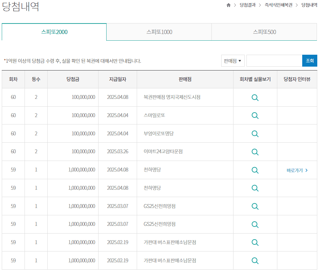The height and width of the screenshot is (276, 325).
Task: Switch to the 스피또1000 tab
Action: pos(159,32)
